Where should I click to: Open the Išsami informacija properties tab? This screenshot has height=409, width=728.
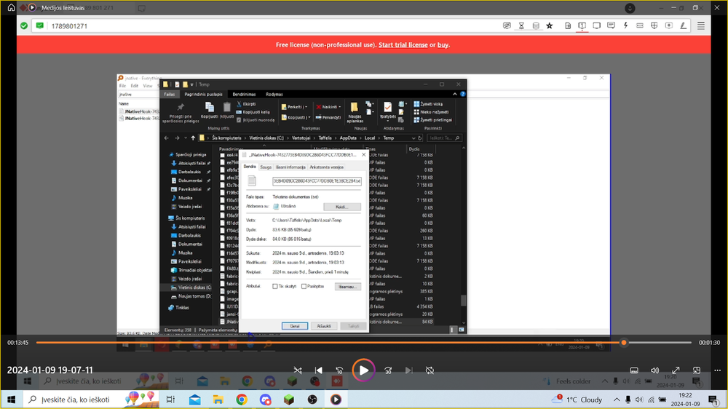pos(290,167)
